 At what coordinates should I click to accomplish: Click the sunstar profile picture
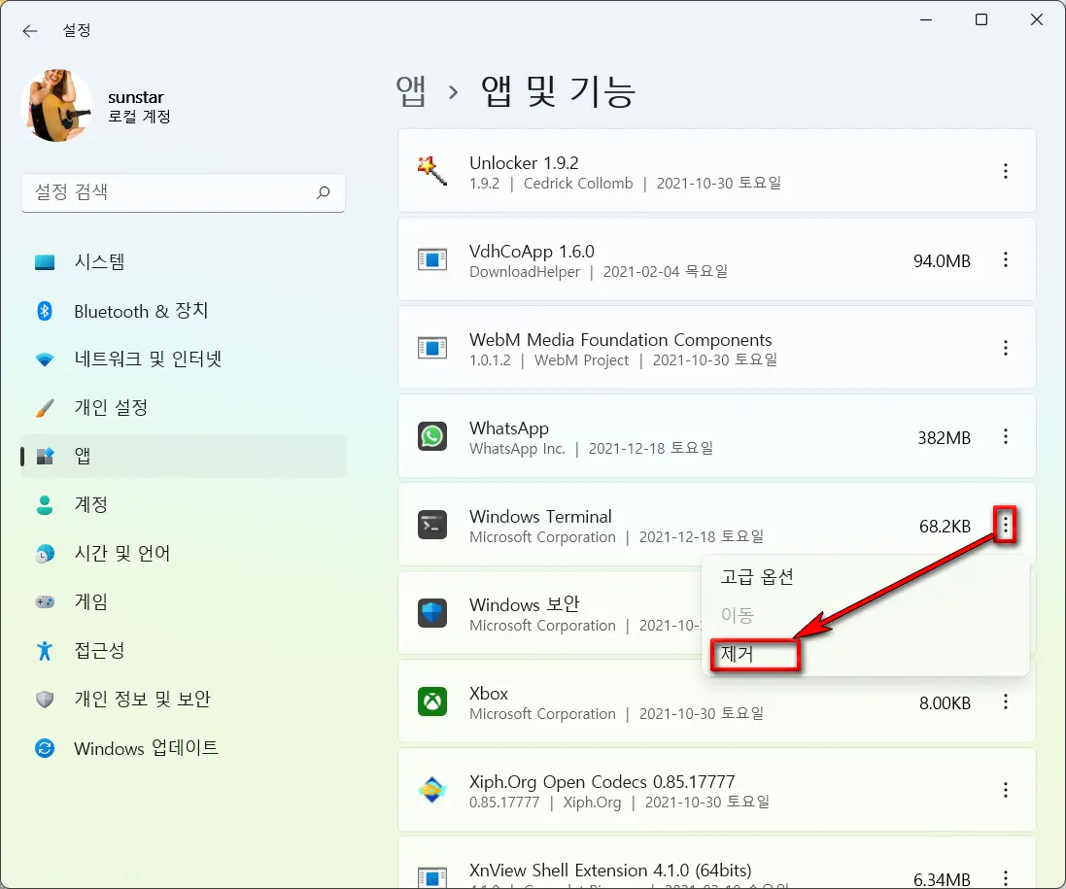click(57, 105)
